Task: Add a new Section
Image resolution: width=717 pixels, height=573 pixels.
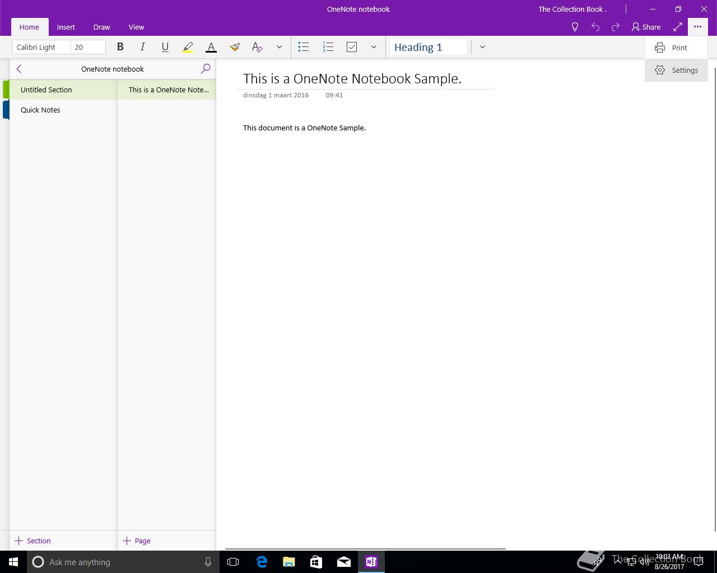Action: point(32,541)
